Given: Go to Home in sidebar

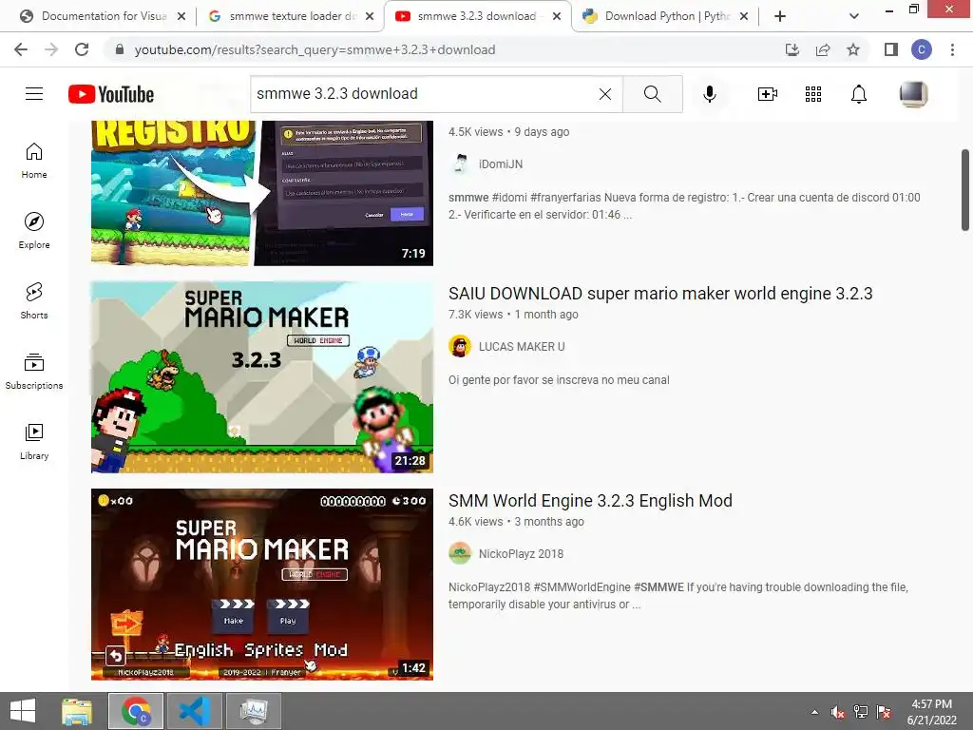Looking at the screenshot, I should click(34, 161).
